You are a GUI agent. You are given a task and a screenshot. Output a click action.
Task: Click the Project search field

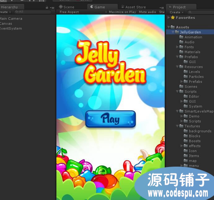click(x=201, y=12)
